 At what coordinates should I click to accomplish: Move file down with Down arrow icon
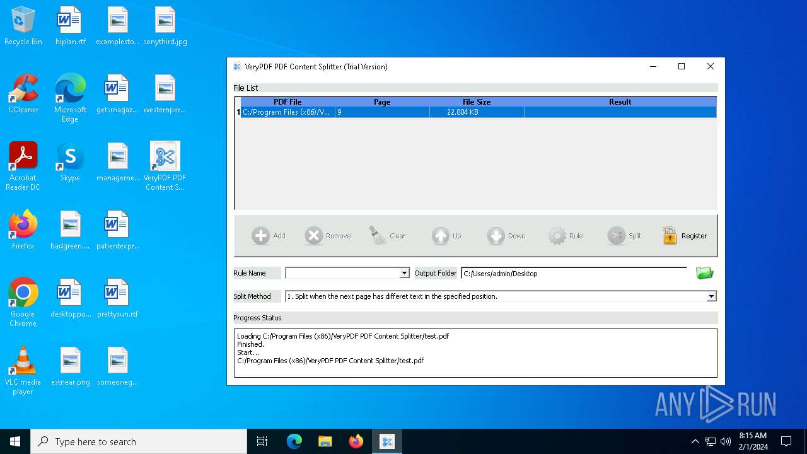pos(496,236)
